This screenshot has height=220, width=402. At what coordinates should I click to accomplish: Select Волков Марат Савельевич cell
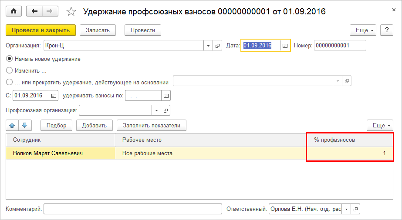[61, 153]
